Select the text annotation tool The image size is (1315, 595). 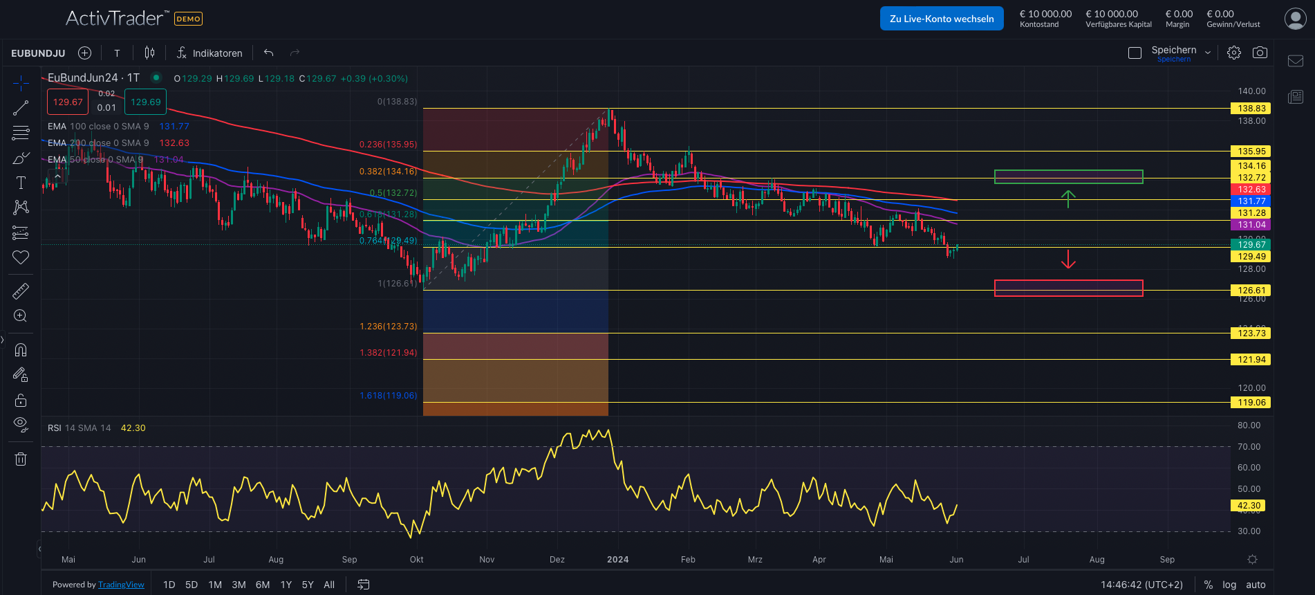click(21, 183)
